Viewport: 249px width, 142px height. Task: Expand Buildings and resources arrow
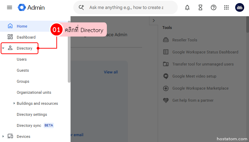(14, 103)
